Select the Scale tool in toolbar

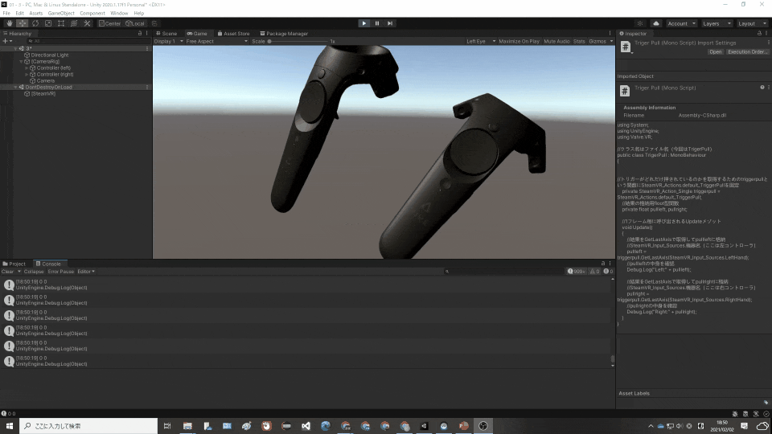coord(48,23)
